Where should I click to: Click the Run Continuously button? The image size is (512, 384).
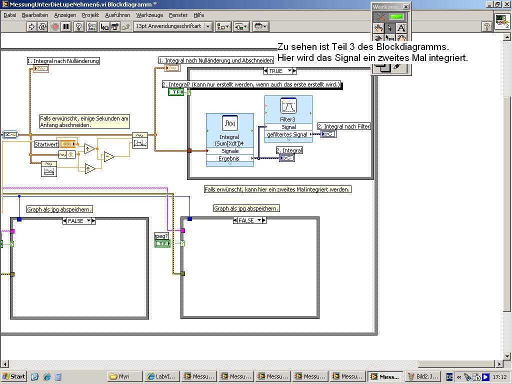tap(43, 26)
